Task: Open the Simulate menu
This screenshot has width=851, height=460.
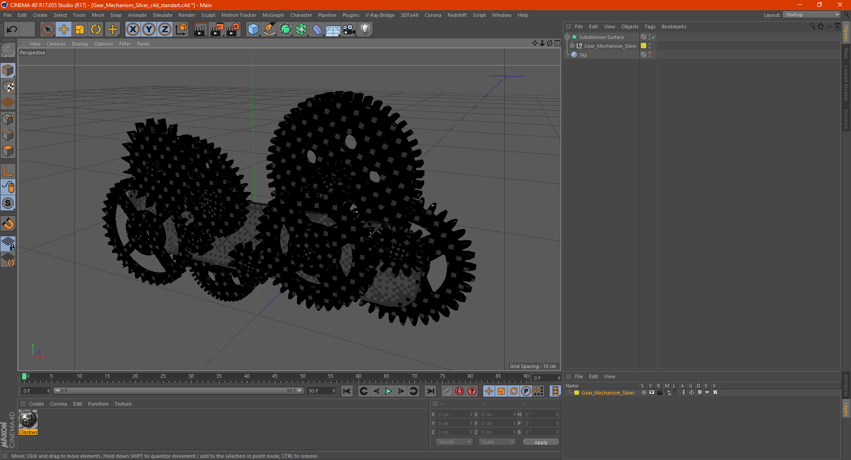Action: (x=163, y=15)
